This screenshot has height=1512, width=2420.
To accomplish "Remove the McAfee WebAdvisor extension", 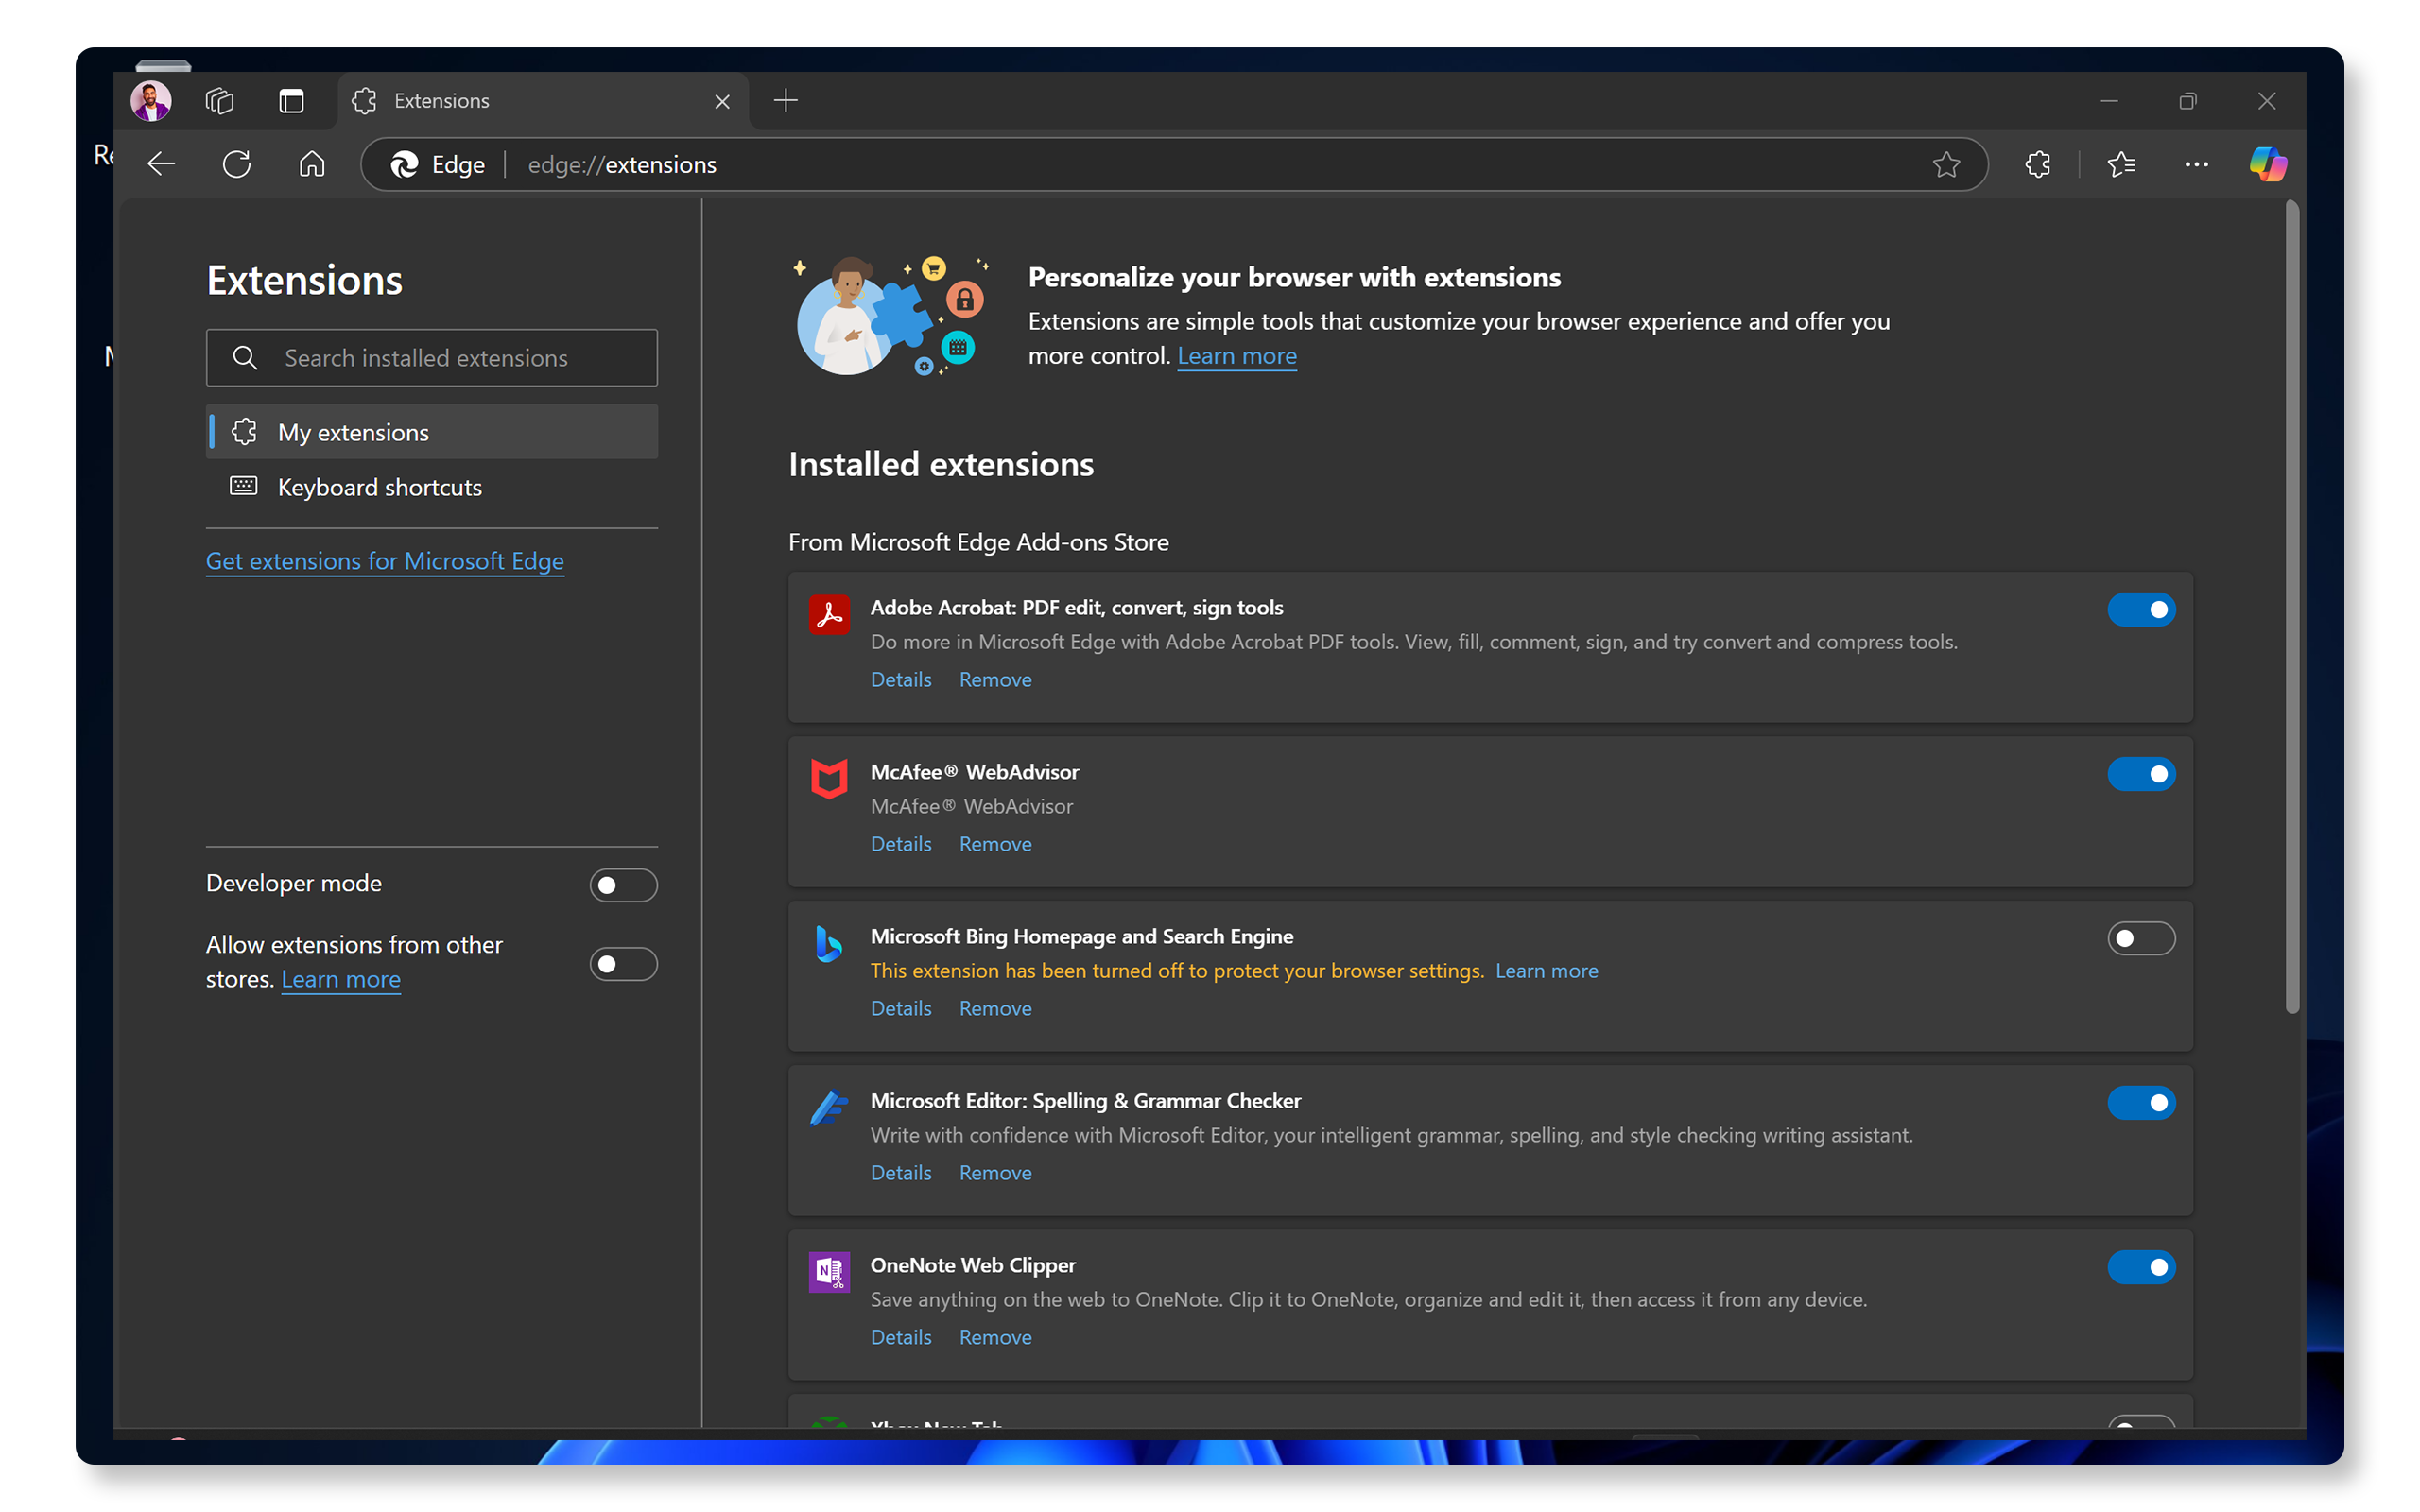I will pos(995,844).
